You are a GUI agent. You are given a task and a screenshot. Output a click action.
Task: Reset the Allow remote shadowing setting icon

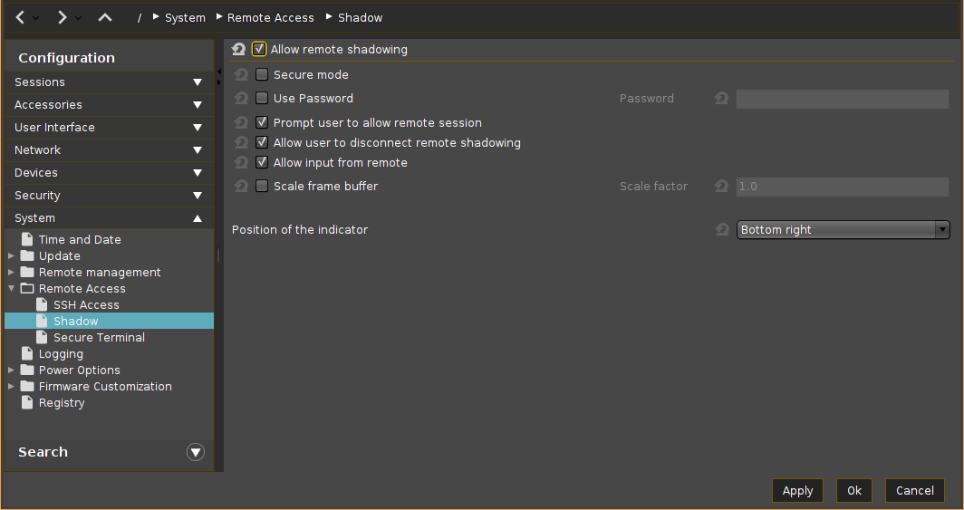pyautogui.click(x=239, y=50)
